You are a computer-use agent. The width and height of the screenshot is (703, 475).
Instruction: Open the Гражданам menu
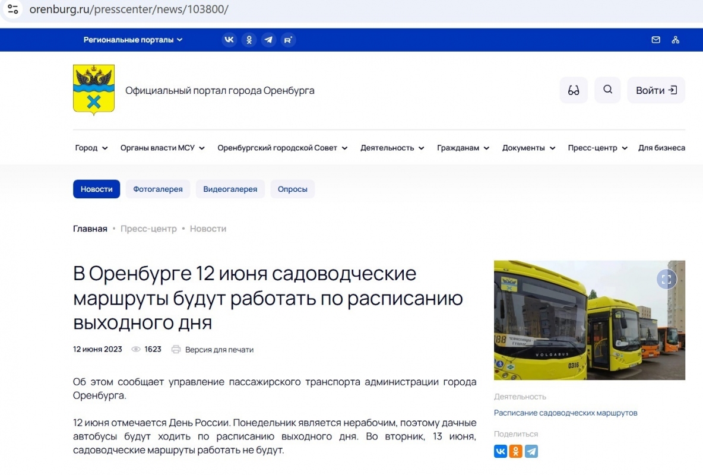(x=463, y=148)
